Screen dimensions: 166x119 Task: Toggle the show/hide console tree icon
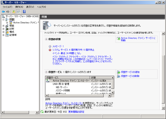pos(19,12)
